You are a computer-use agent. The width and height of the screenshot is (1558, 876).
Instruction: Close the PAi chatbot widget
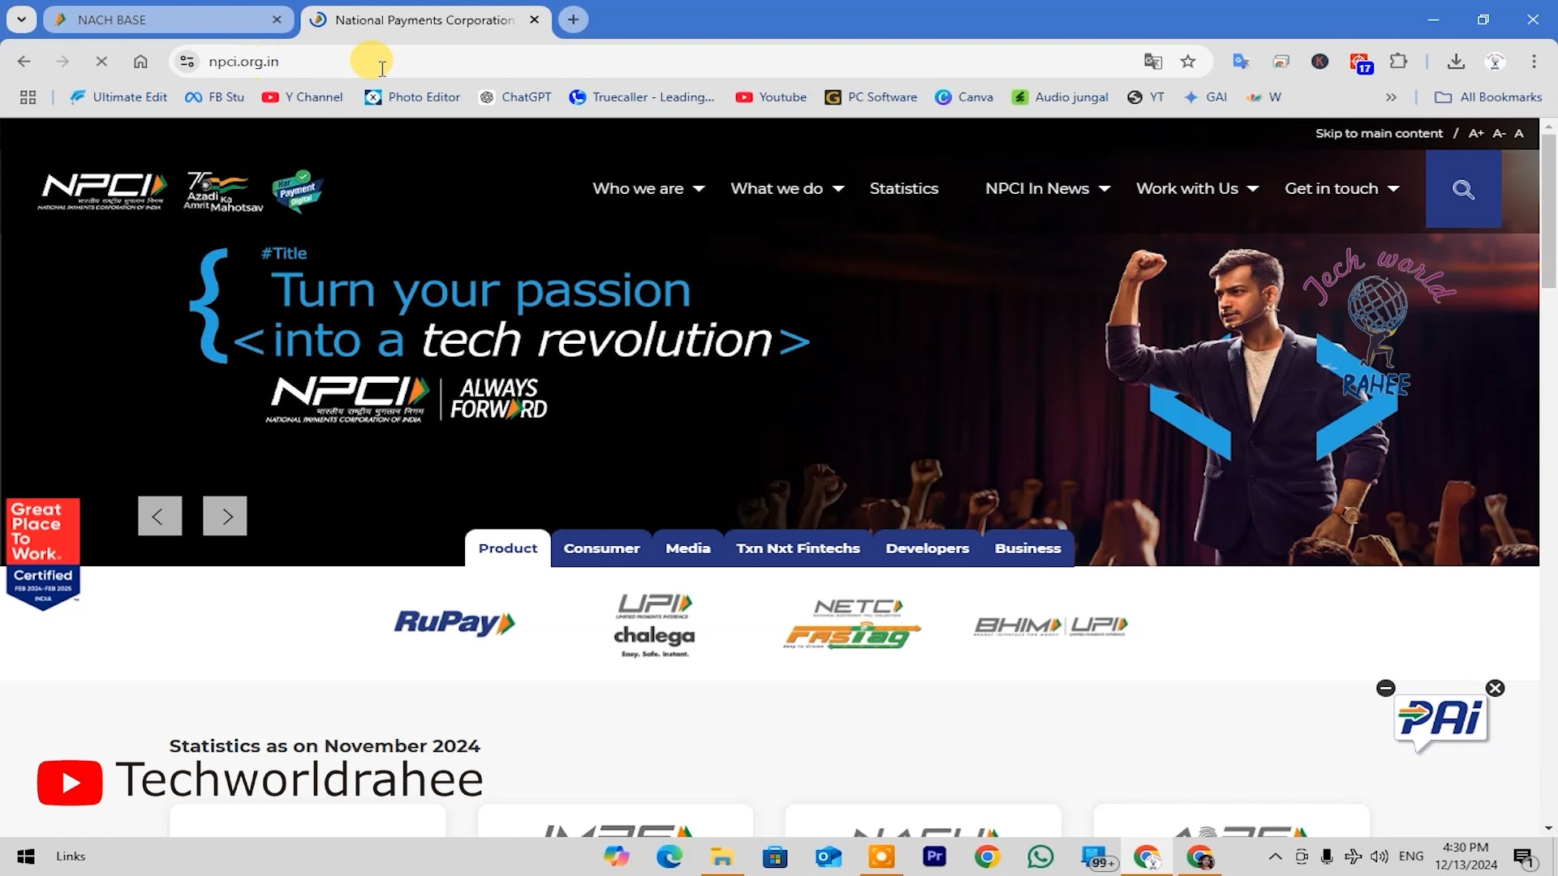1495,688
